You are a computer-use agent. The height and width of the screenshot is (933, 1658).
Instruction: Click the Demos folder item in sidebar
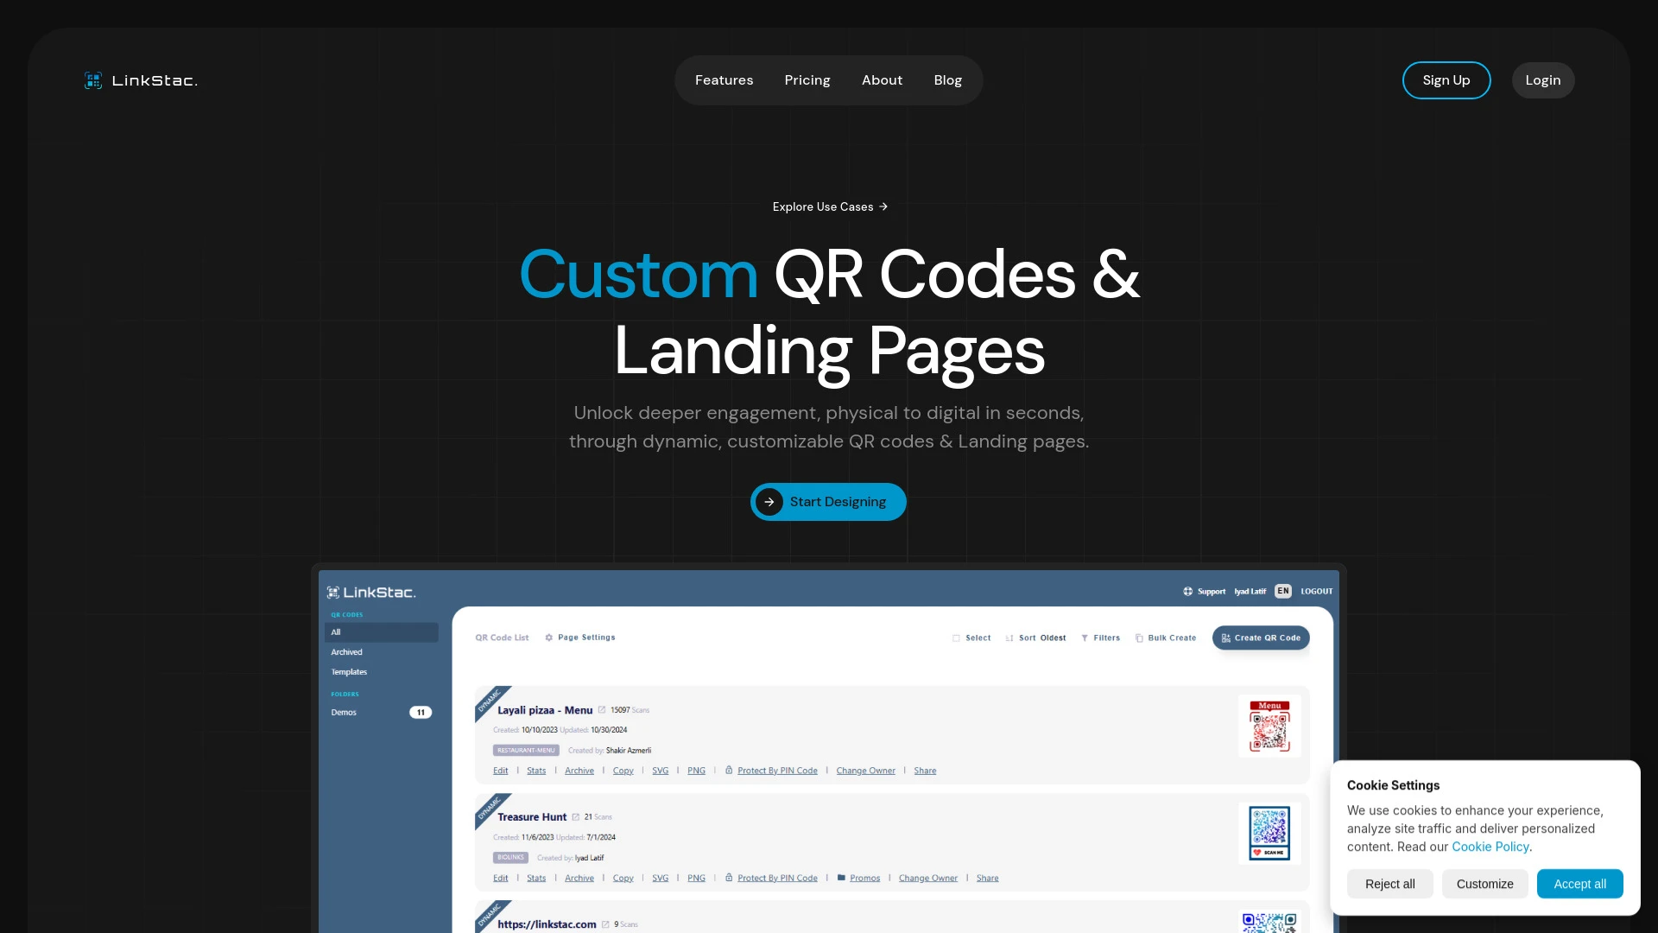(x=343, y=712)
